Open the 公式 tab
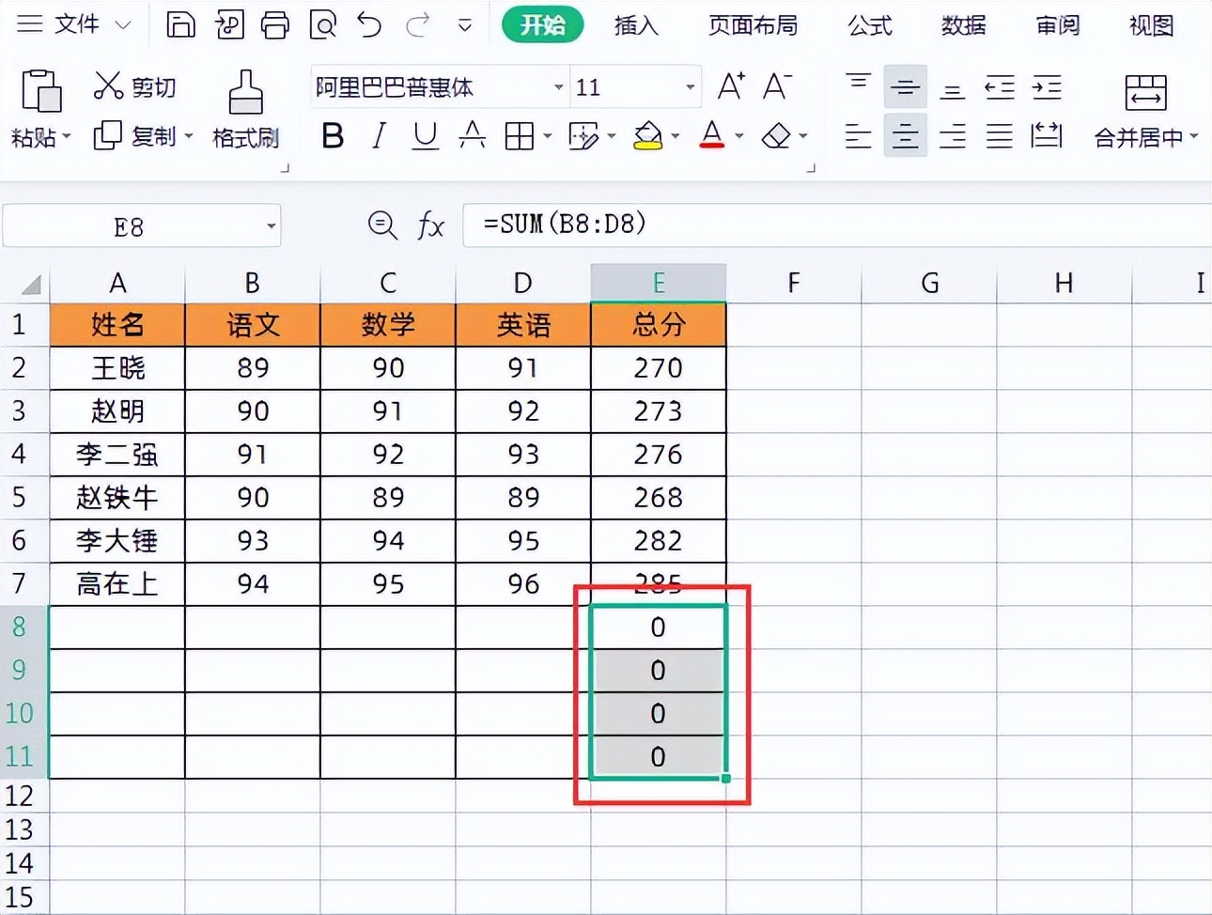Image resolution: width=1212 pixels, height=915 pixels. (x=870, y=25)
